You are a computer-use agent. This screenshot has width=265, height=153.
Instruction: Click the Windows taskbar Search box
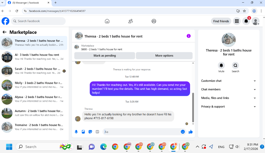pos(45,147)
